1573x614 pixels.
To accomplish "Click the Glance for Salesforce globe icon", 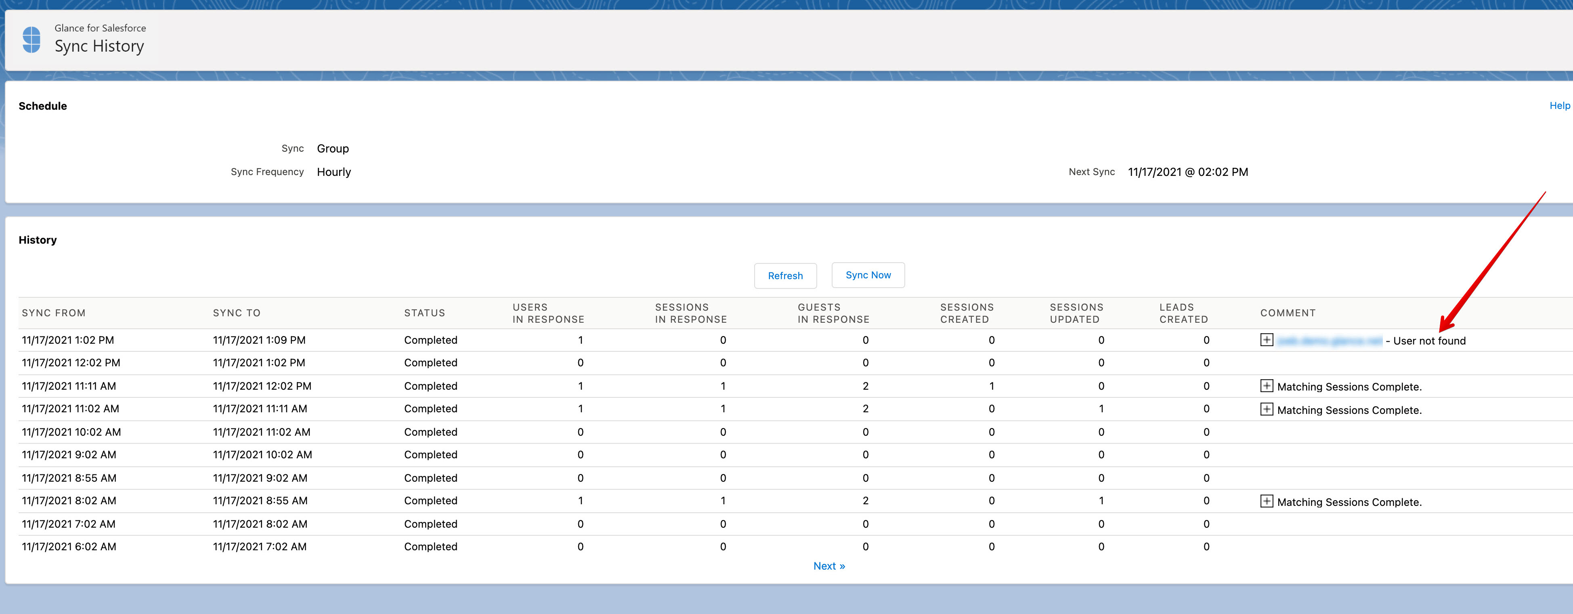I will click(31, 40).
